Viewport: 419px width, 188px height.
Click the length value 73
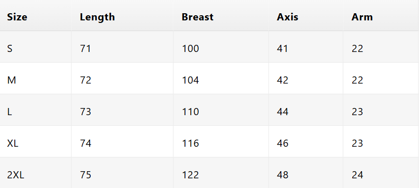coord(86,112)
